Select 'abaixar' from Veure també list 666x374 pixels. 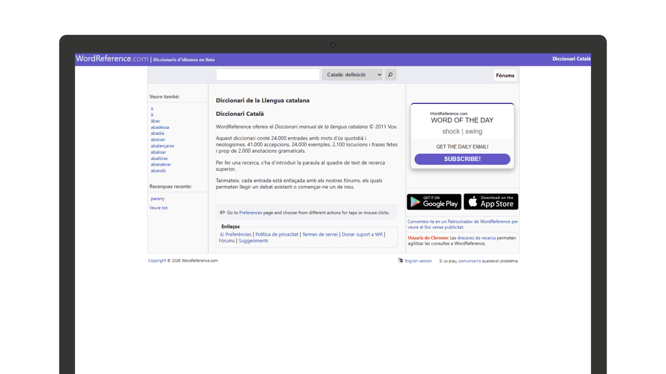[x=158, y=140]
